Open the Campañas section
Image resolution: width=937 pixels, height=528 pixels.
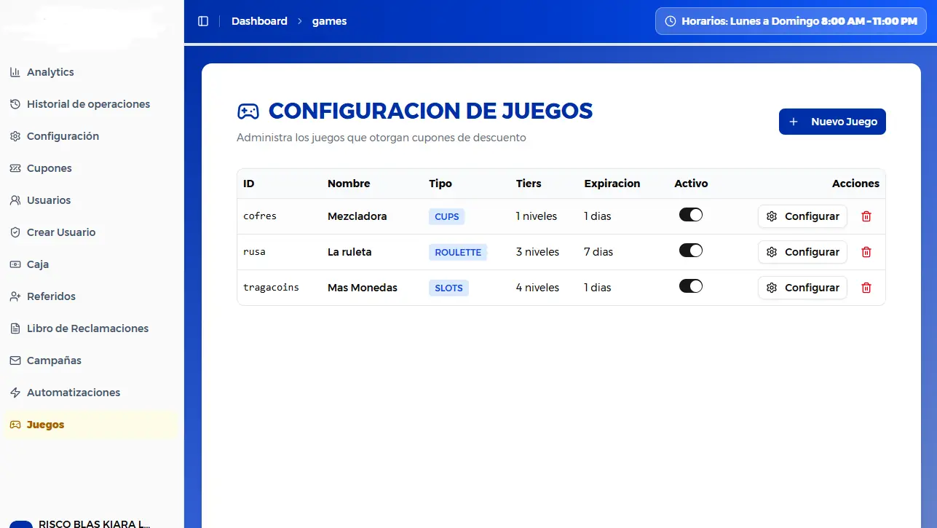click(x=91, y=360)
